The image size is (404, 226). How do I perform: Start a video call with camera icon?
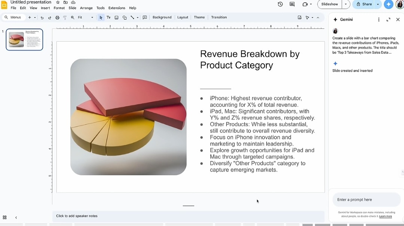point(305,4)
